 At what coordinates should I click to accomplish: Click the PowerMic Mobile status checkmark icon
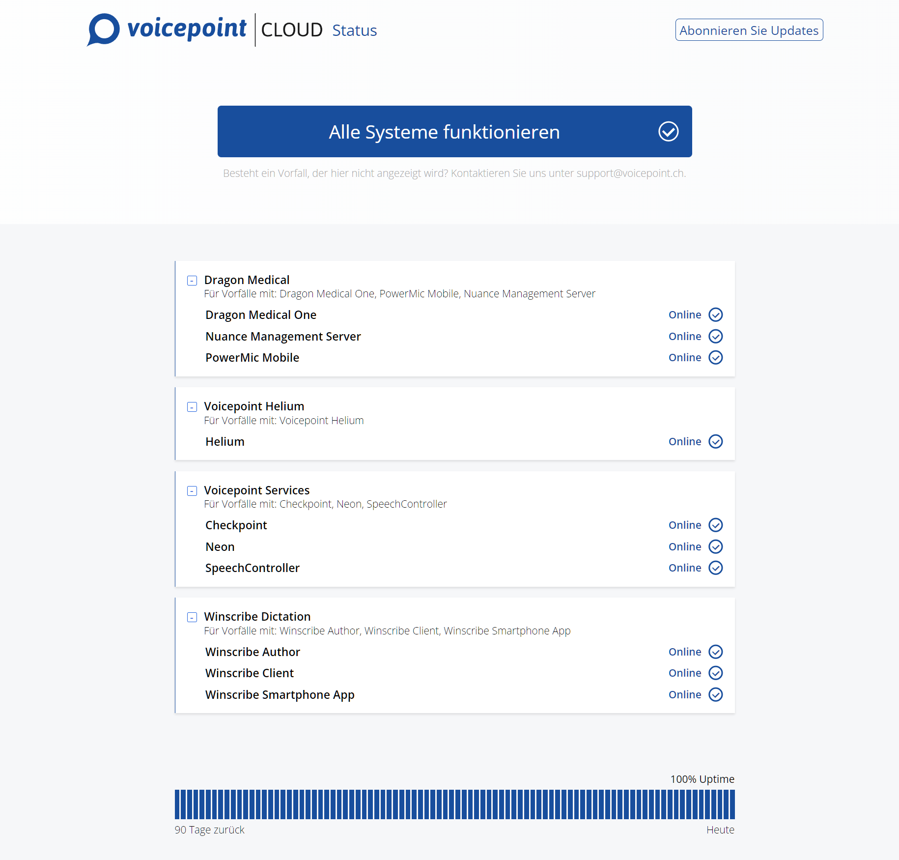[x=715, y=358]
